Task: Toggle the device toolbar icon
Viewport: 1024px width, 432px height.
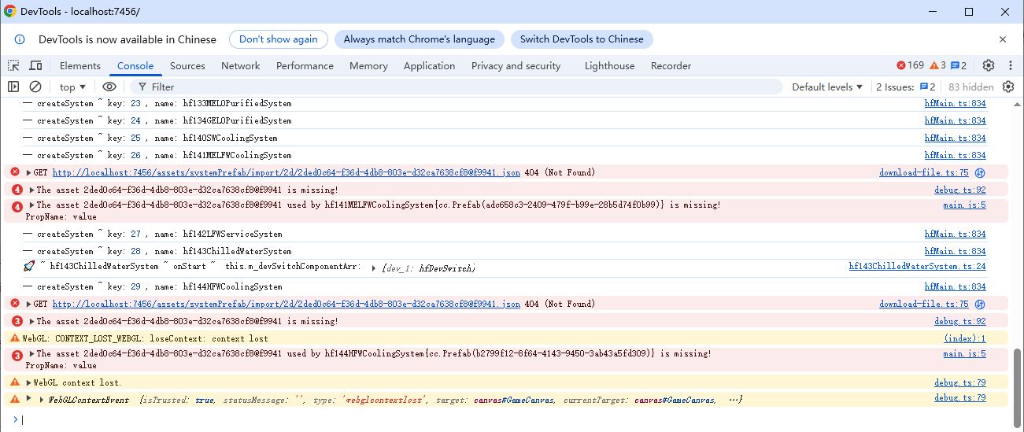Action: (35, 66)
